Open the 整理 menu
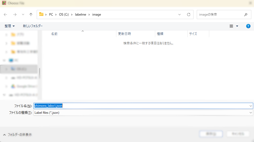The height and width of the screenshot is (142, 254). point(10,26)
